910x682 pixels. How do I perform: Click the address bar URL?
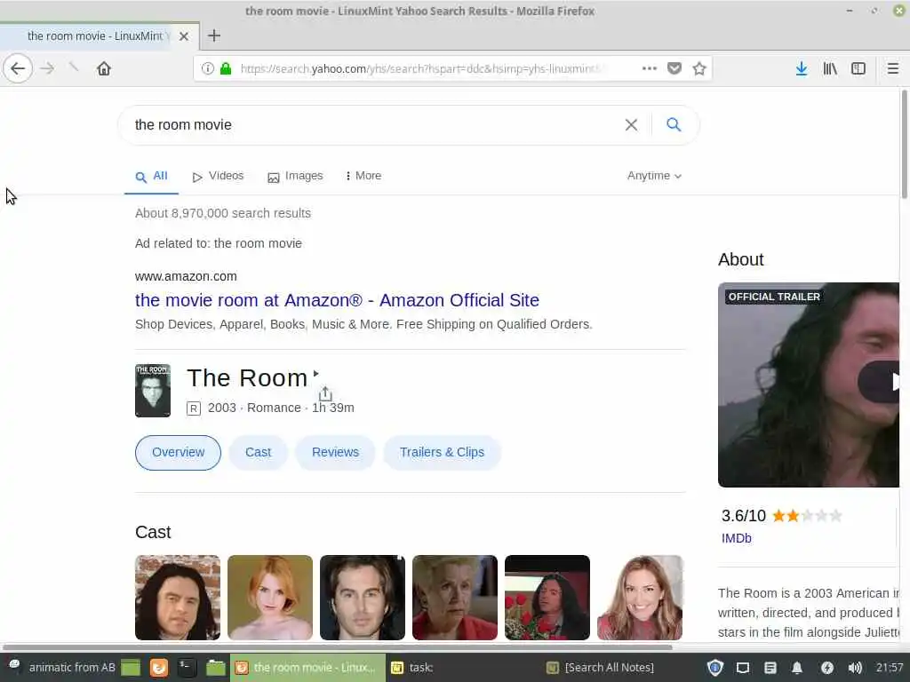click(x=420, y=68)
